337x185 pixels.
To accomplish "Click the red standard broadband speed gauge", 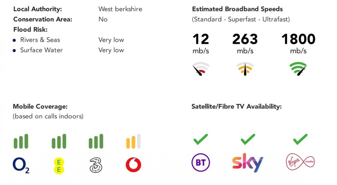I will (x=201, y=69).
